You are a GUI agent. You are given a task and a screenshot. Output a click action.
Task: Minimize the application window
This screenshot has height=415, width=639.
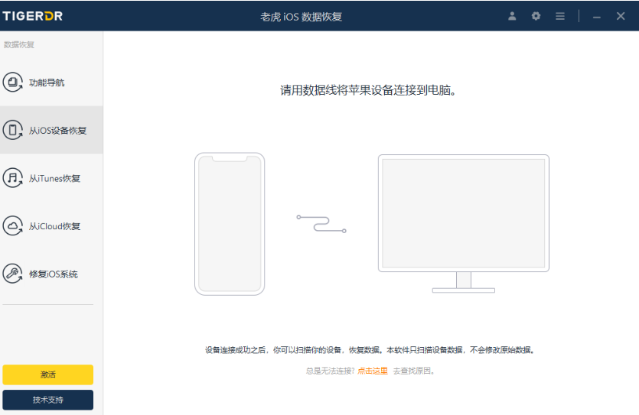pyautogui.click(x=597, y=17)
